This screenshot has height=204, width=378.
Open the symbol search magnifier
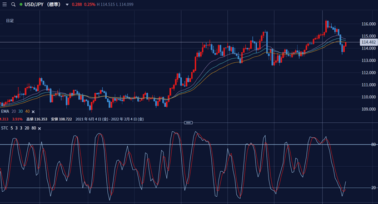(x=13, y=4)
